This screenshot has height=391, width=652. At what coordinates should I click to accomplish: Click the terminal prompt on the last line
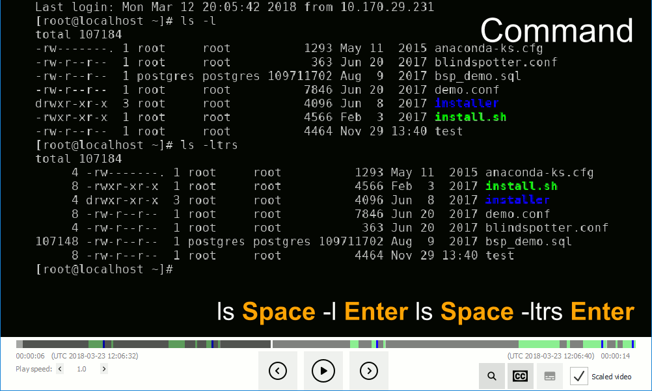[104, 269]
